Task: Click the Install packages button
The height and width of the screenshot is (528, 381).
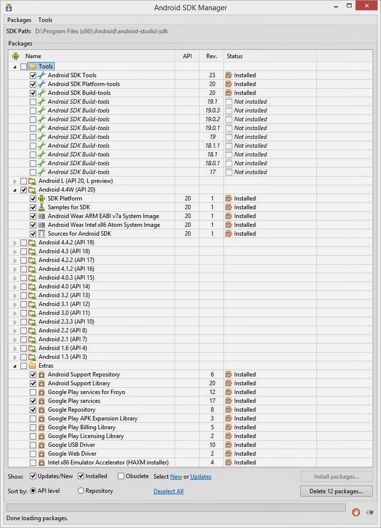Action: [x=336, y=477]
